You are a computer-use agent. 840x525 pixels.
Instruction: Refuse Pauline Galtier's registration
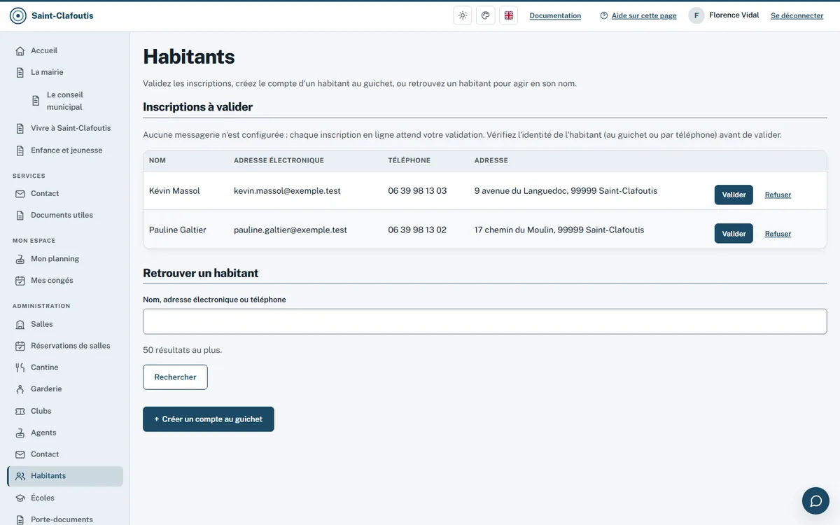778,234
